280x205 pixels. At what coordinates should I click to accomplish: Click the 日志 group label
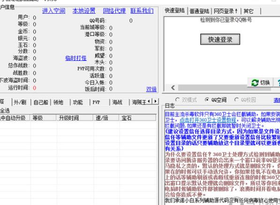pyautogui.click(x=170, y=106)
